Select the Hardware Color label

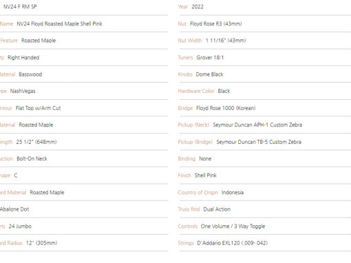click(x=196, y=91)
